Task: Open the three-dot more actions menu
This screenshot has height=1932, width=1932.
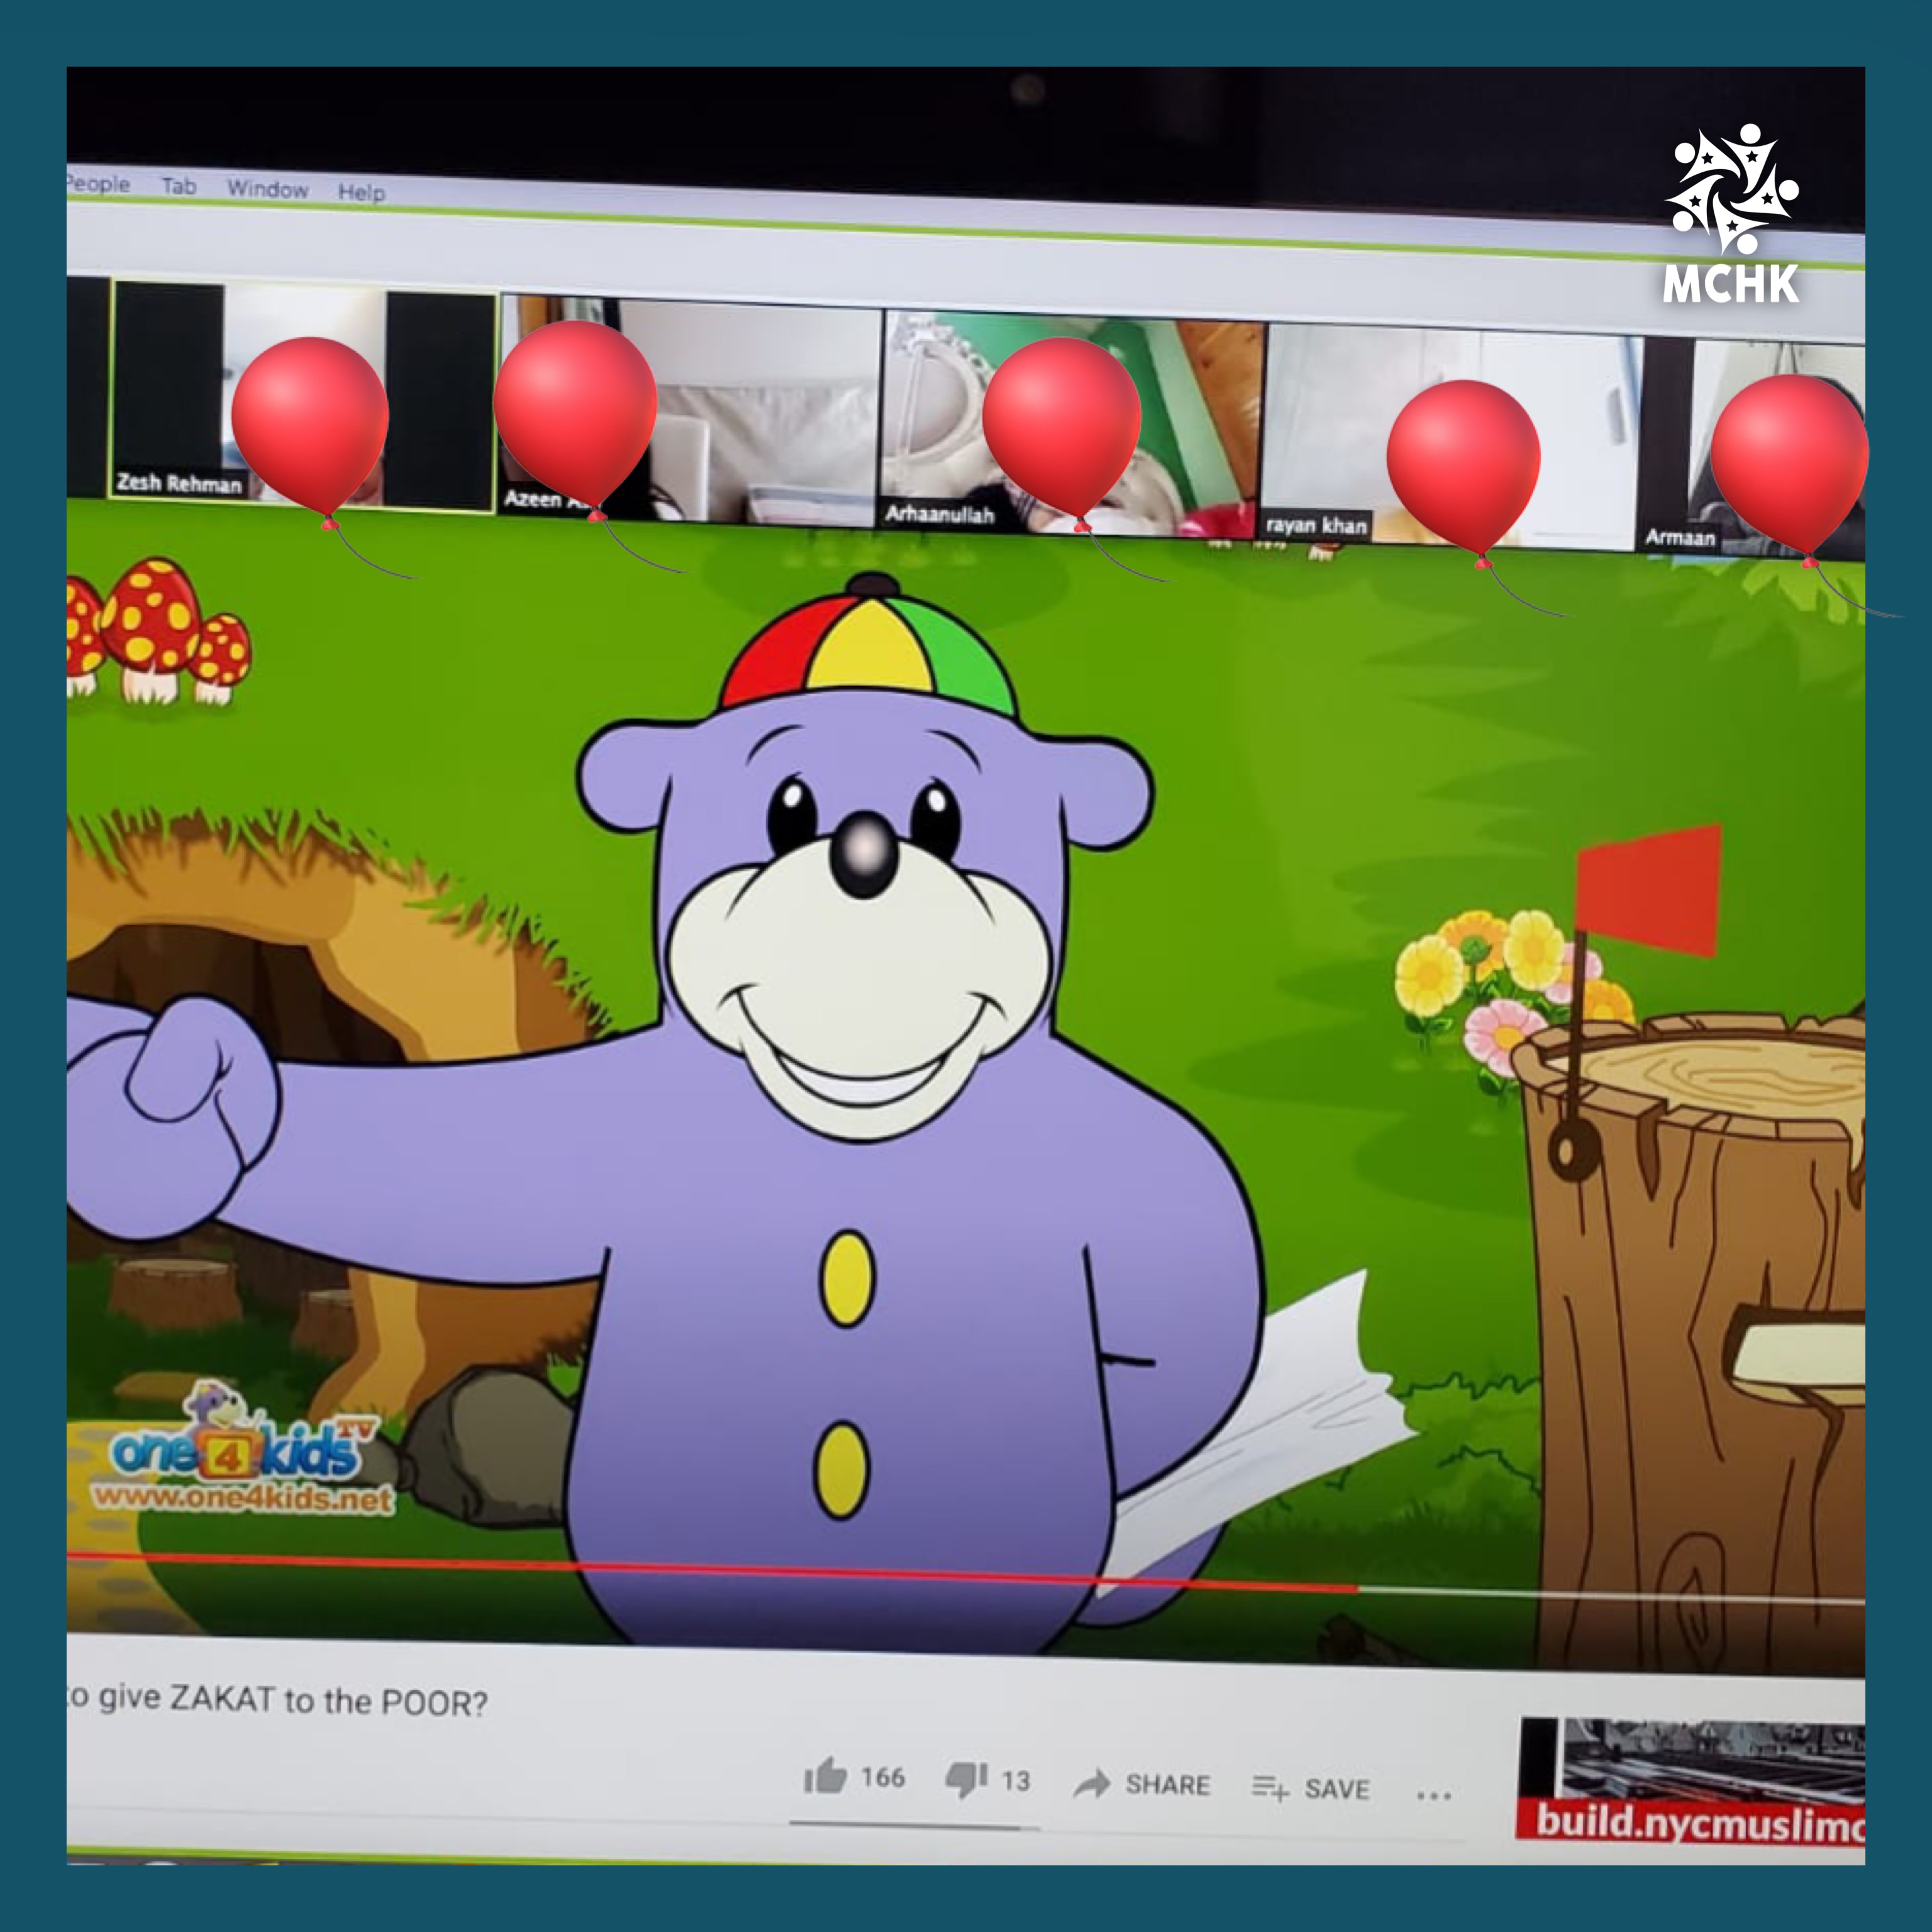Action: click(1433, 1796)
